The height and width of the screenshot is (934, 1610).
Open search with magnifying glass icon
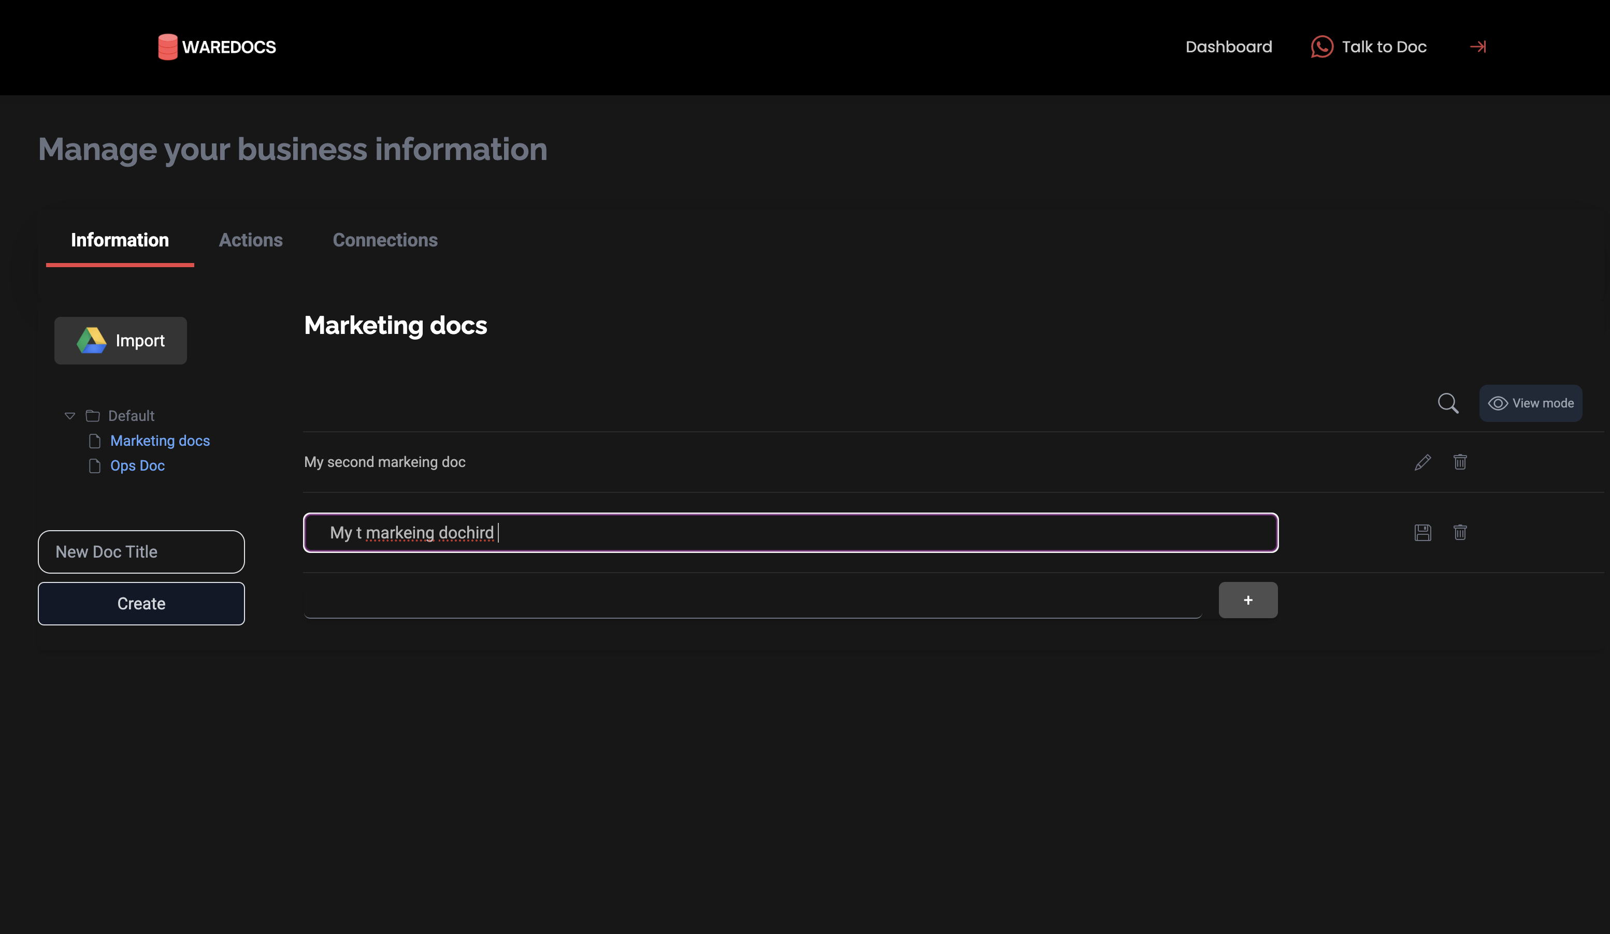(1448, 403)
